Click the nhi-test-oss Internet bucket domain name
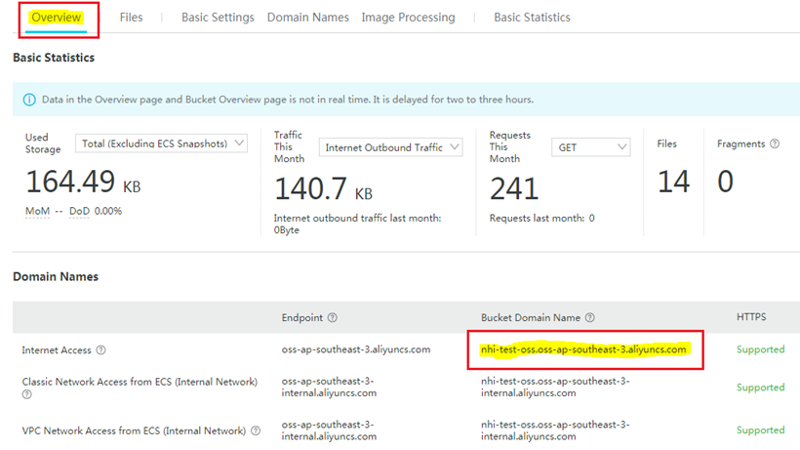This screenshot has width=800, height=450. 584,349
